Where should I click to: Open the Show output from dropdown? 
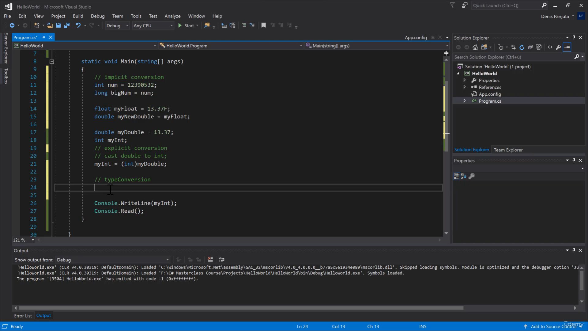point(112,260)
